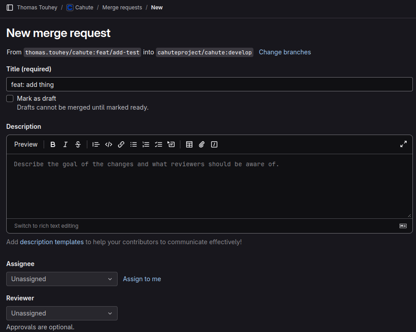Viewport: 416px width, 332px height.
Task: Apply italic formatting in the description toolbar
Action: pos(65,144)
